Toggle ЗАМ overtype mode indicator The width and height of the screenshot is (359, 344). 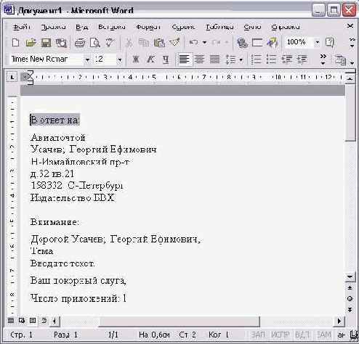(x=324, y=335)
